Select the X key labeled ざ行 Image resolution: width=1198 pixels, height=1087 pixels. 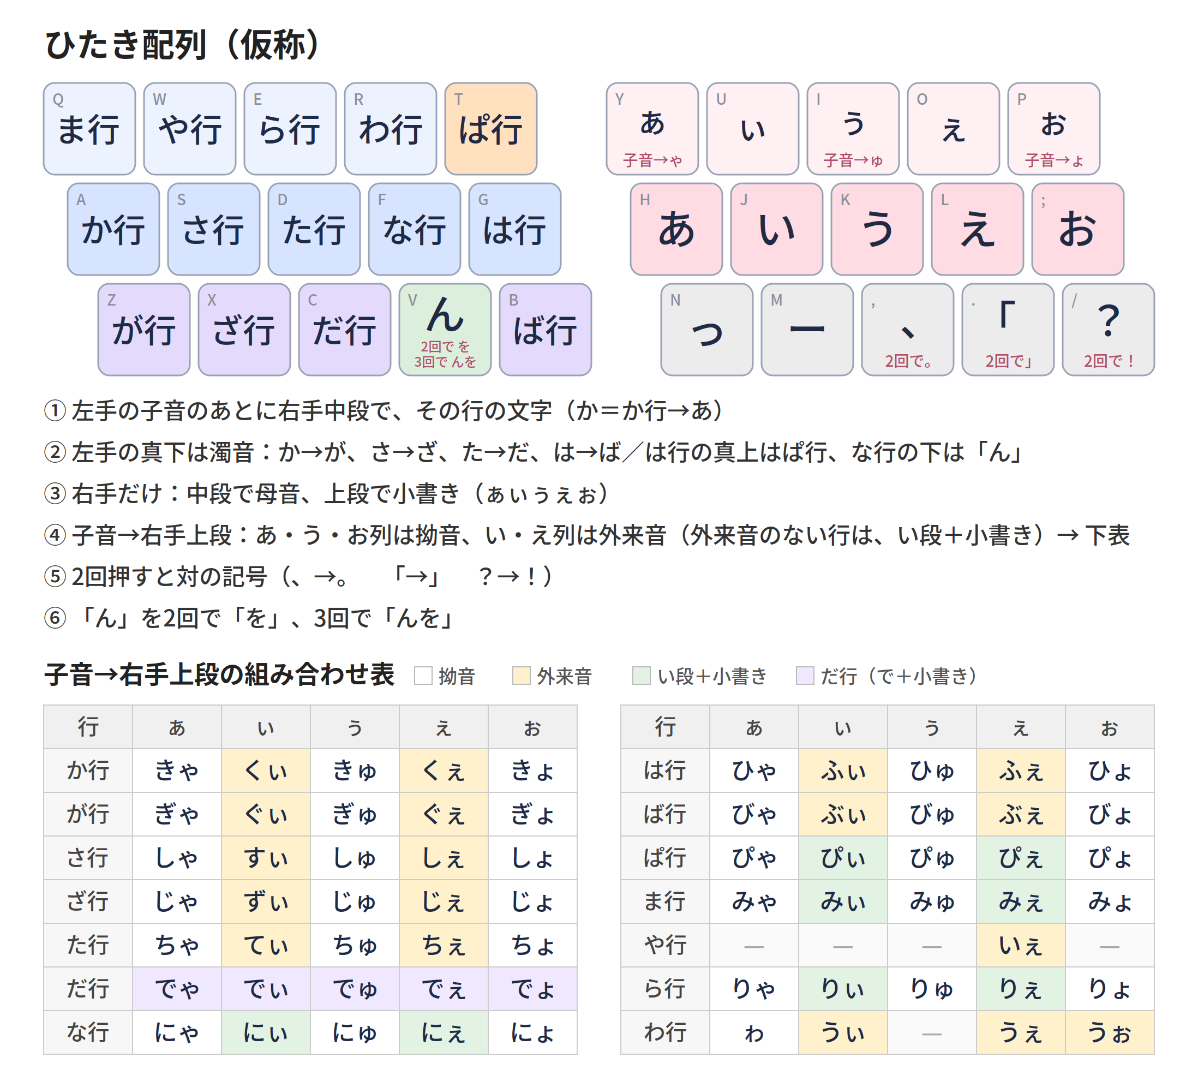[244, 330]
